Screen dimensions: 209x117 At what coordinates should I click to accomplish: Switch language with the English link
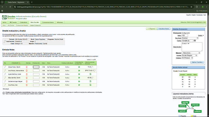pos(194,15)
